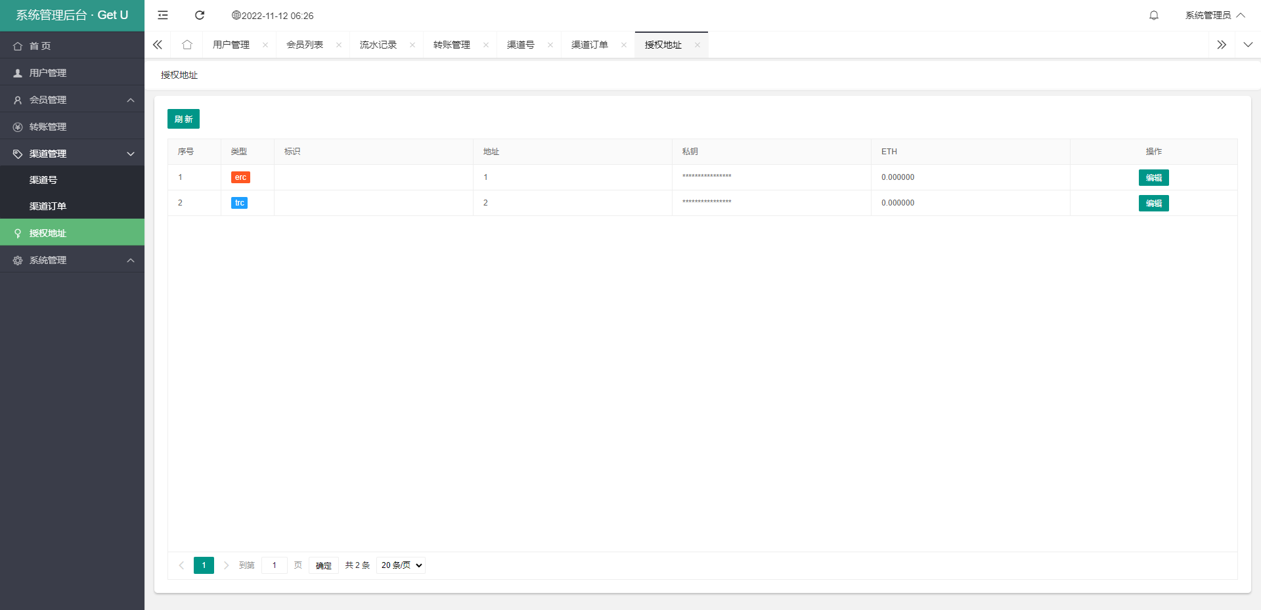Open the 系统管理员 user menu
The width and height of the screenshot is (1261, 610).
click(x=1214, y=15)
